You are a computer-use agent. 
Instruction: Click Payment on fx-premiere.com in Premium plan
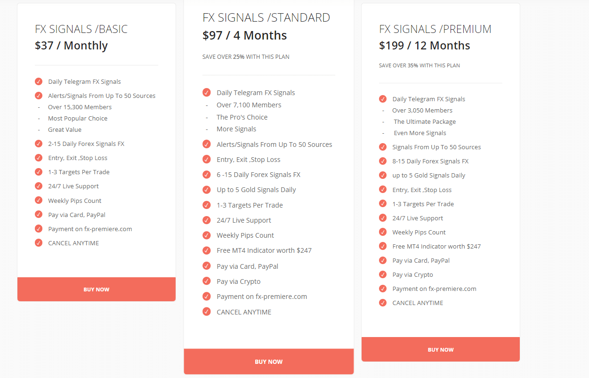pyautogui.click(x=434, y=289)
